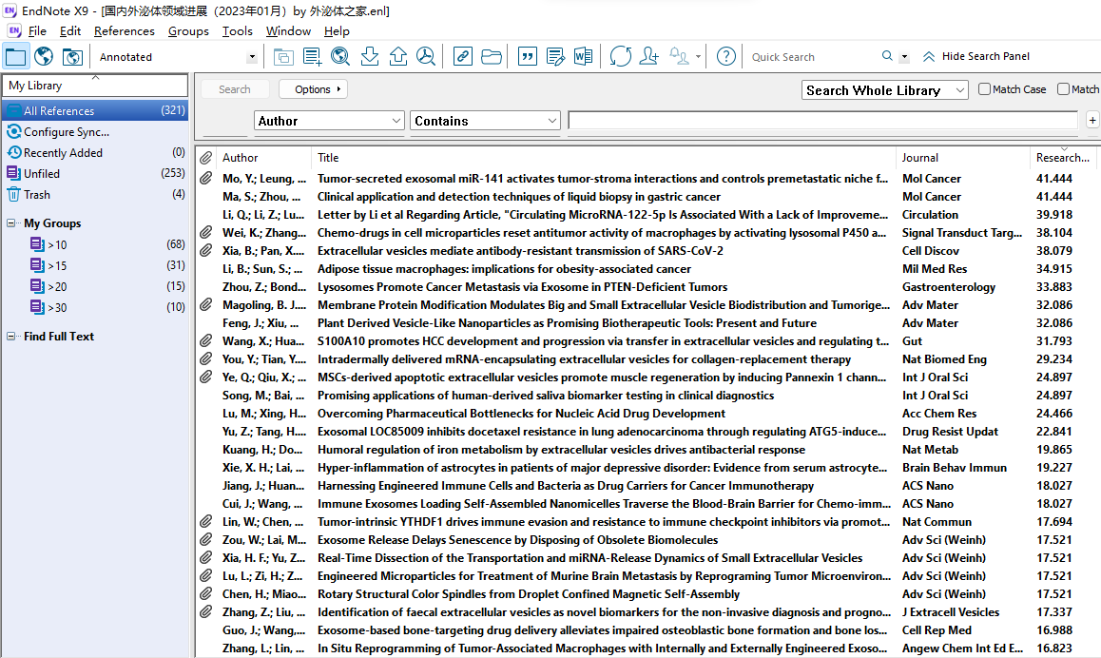Click the Quick Search magnifier icon
1101x658 pixels.
point(887,56)
